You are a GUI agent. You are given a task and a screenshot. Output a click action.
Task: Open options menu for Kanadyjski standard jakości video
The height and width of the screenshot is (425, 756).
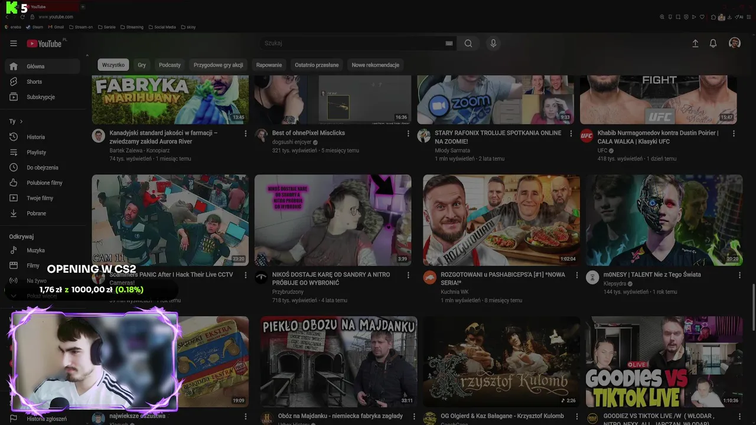(x=246, y=134)
